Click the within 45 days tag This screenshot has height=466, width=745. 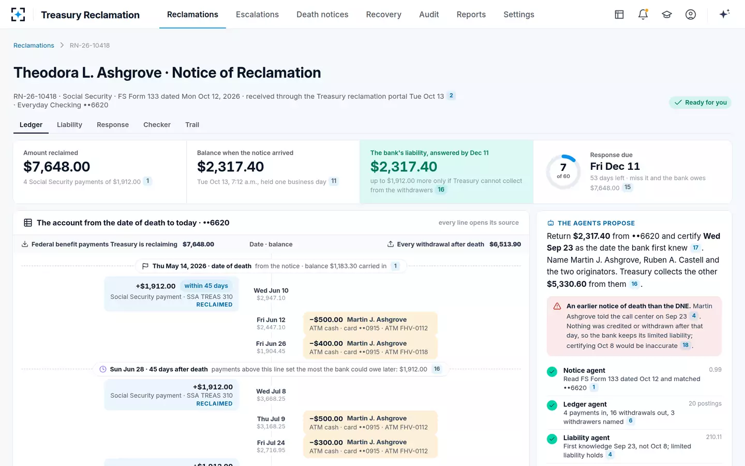(206, 286)
